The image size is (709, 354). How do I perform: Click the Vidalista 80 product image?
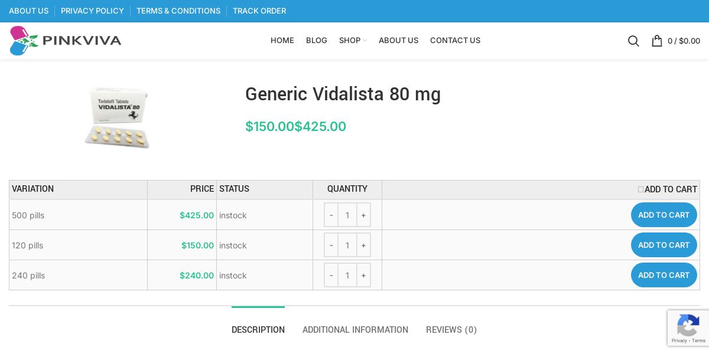116,117
